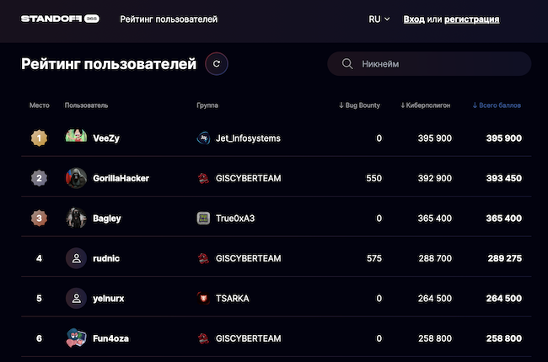Open the Bagley user profile
Viewport: 548px width, 362px height.
pos(107,219)
